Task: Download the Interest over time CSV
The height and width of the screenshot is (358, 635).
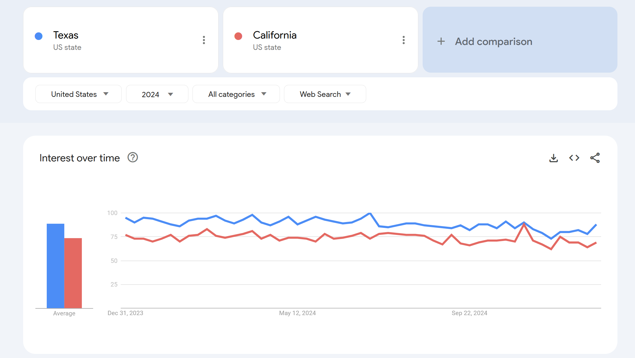Action: pyautogui.click(x=553, y=158)
